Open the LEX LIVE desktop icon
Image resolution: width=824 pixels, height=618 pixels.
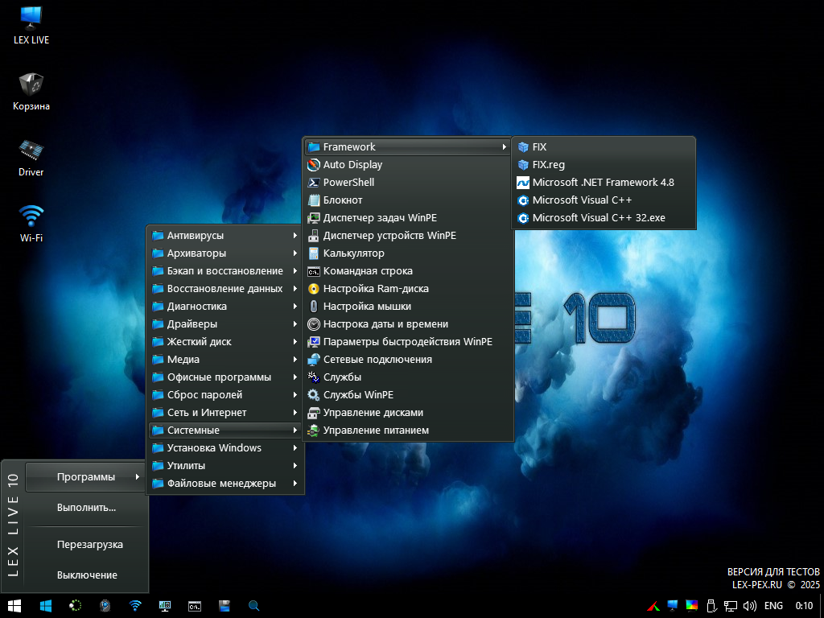point(31,26)
